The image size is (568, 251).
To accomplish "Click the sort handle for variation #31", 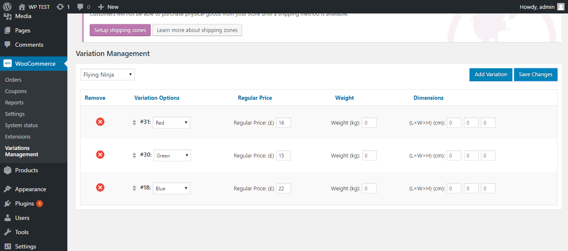I will pos(134,123).
